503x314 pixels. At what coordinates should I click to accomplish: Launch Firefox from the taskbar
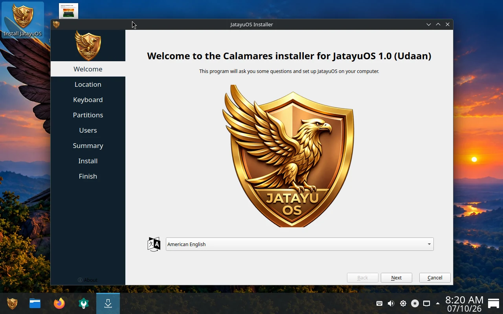pyautogui.click(x=59, y=303)
